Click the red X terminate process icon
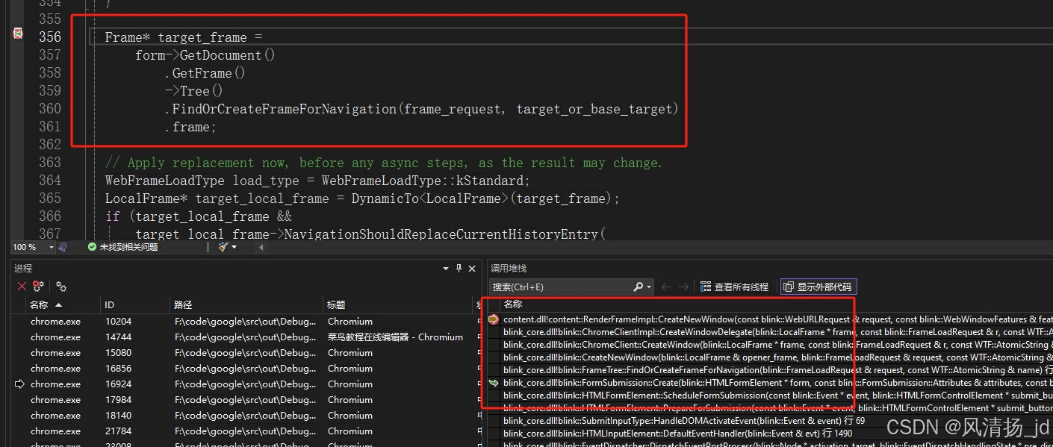 pos(22,287)
